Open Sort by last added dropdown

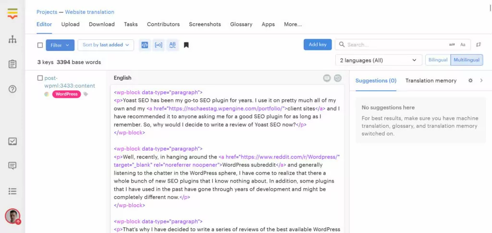(106, 45)
